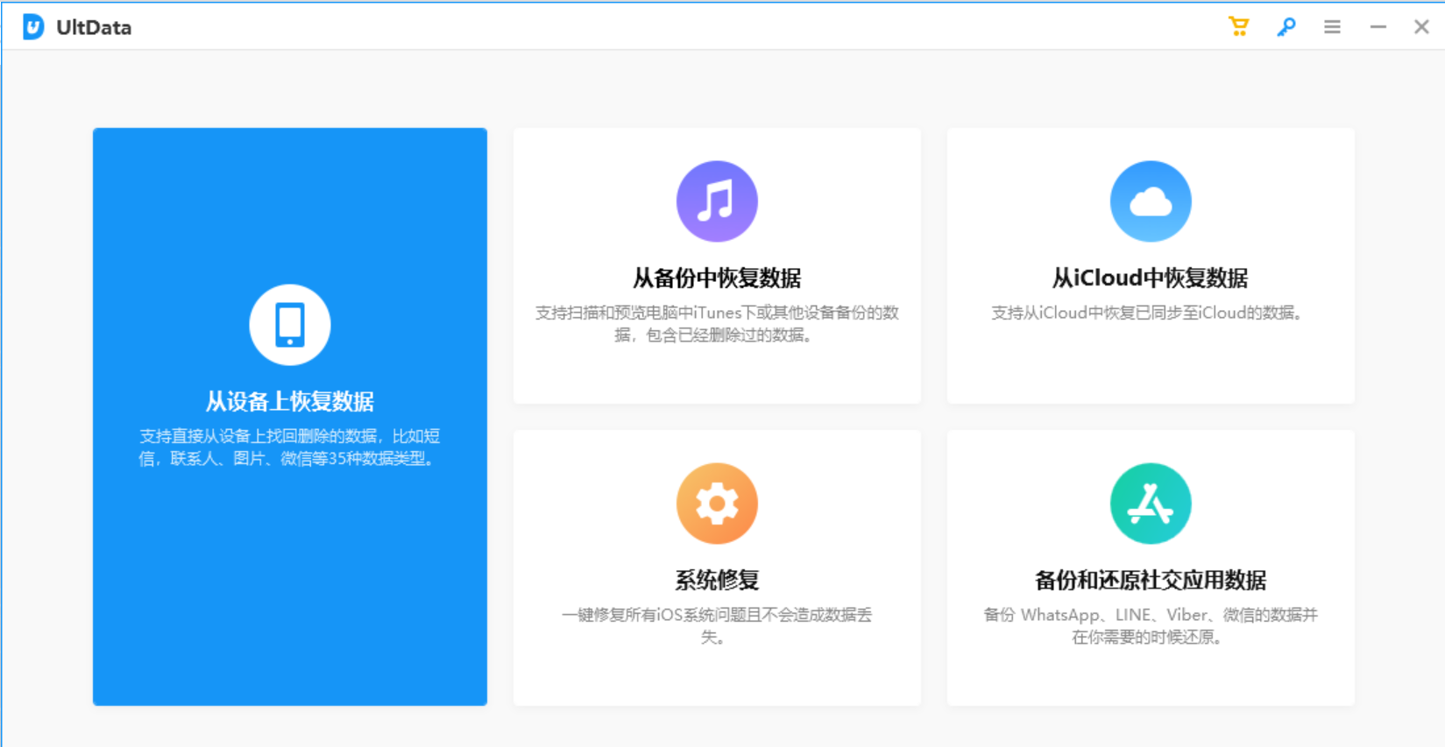
Task: Click the white phone device icon
Action: tap(290, 325)
